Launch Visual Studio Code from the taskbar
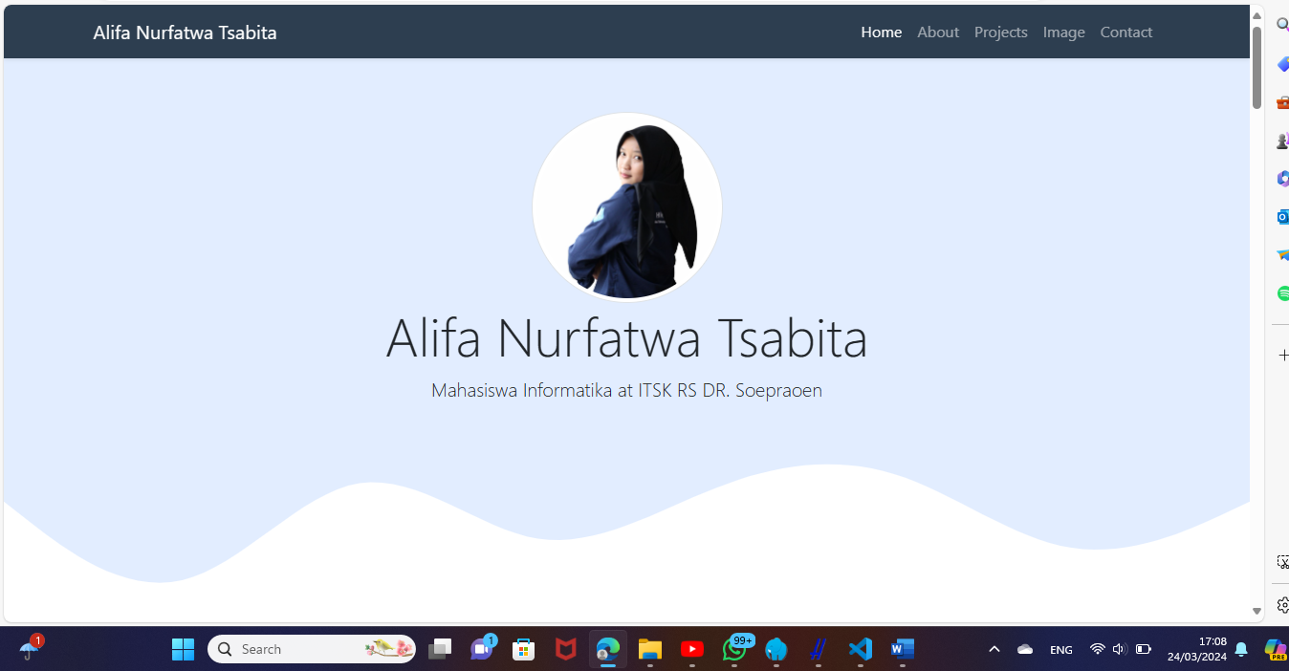The image size is (1289, 671). (860, 649)
